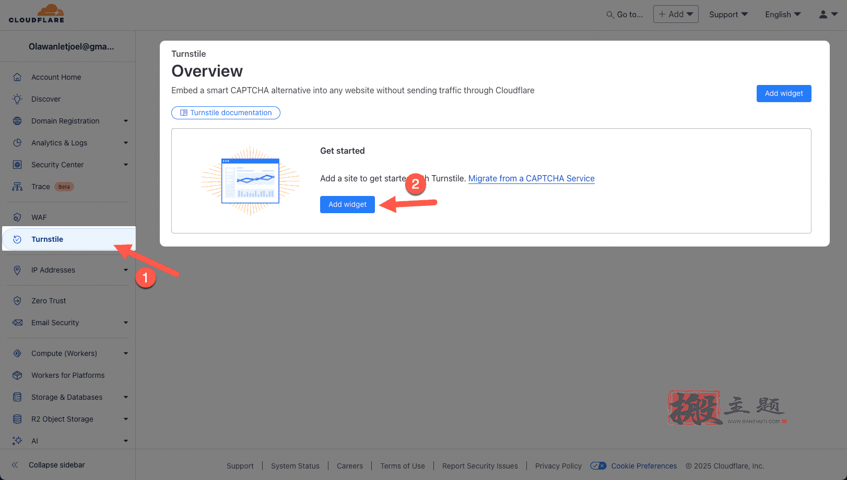Toggle the Cookie Preferences privacy switch icon

[x=598, y=466]
